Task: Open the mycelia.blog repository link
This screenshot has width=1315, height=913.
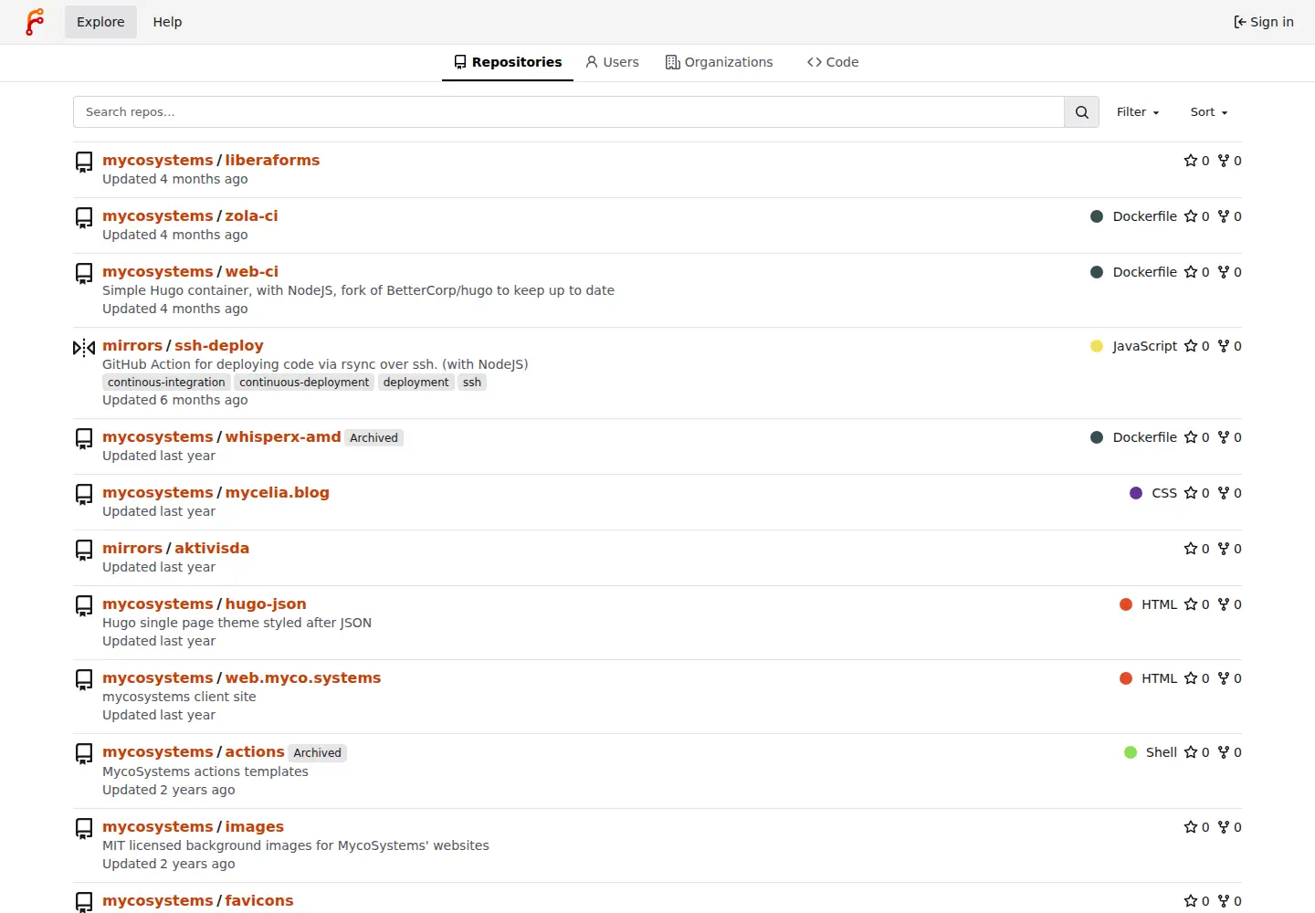Action: [x=278, y=492]
